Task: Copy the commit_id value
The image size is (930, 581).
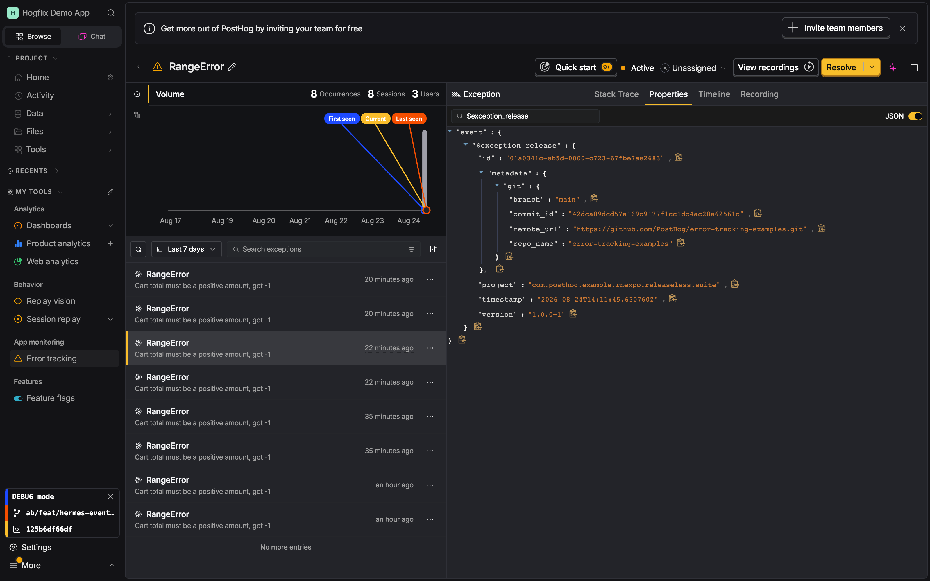Action: pyautogui.click(x=758, y=213)
